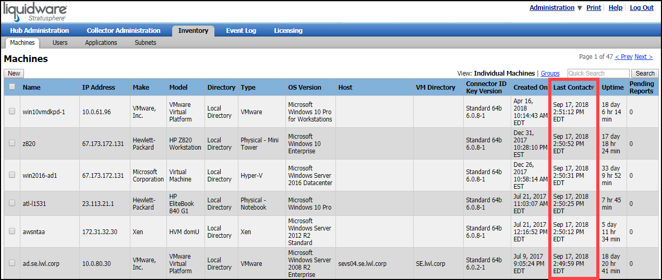662x280 pixels.
Task: Switch to the Event Log tab
Action: pos(241,31)
